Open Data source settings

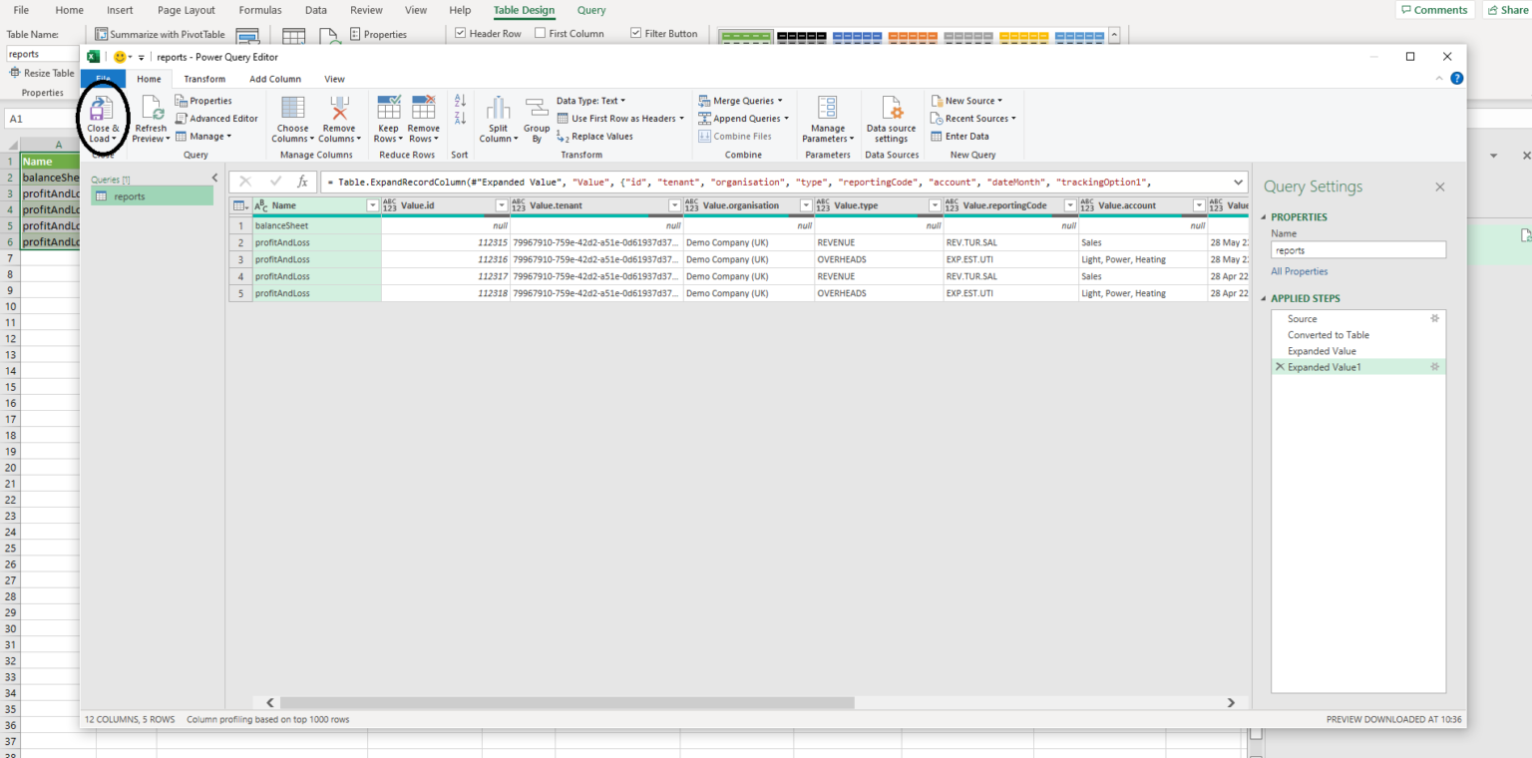tap(890, 118)
